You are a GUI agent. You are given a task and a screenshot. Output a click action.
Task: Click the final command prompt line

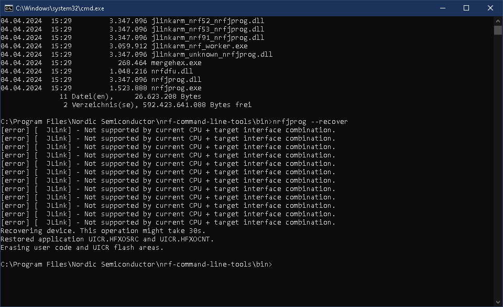click(136, 264)
